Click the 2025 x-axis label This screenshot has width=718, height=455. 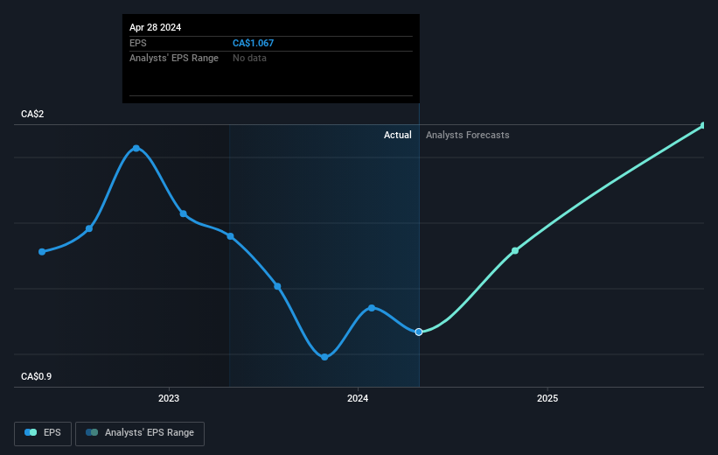click(x=547, y=399)
